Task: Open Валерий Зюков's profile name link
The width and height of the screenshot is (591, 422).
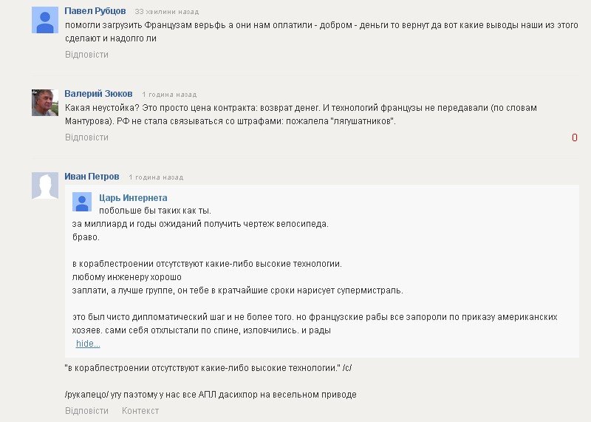Action: [98, 94]
